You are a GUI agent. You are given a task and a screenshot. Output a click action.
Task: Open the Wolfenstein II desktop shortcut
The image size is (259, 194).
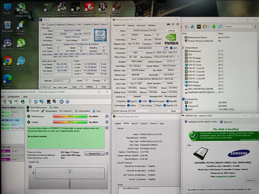tap(89, 10)
